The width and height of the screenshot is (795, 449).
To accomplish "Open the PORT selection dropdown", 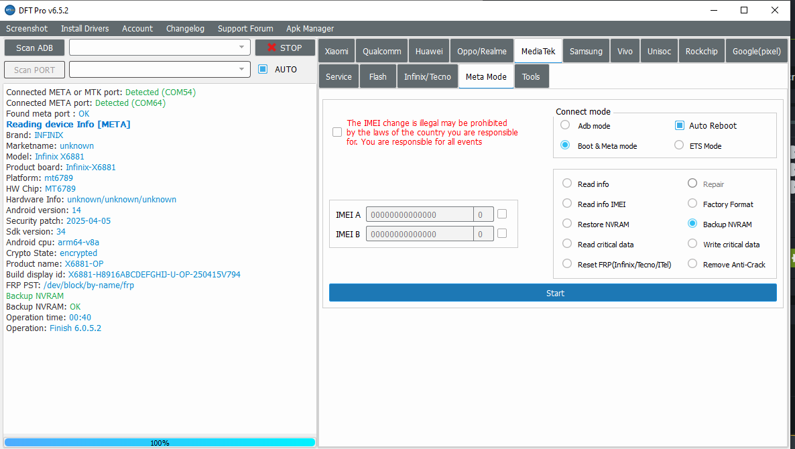I will (241, 70).
